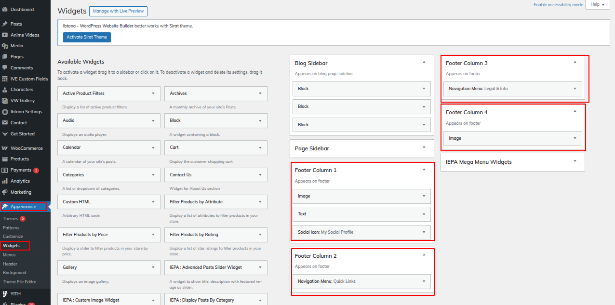
Task: Click the Posts pushpin icon
Action: tap(5, 24)
